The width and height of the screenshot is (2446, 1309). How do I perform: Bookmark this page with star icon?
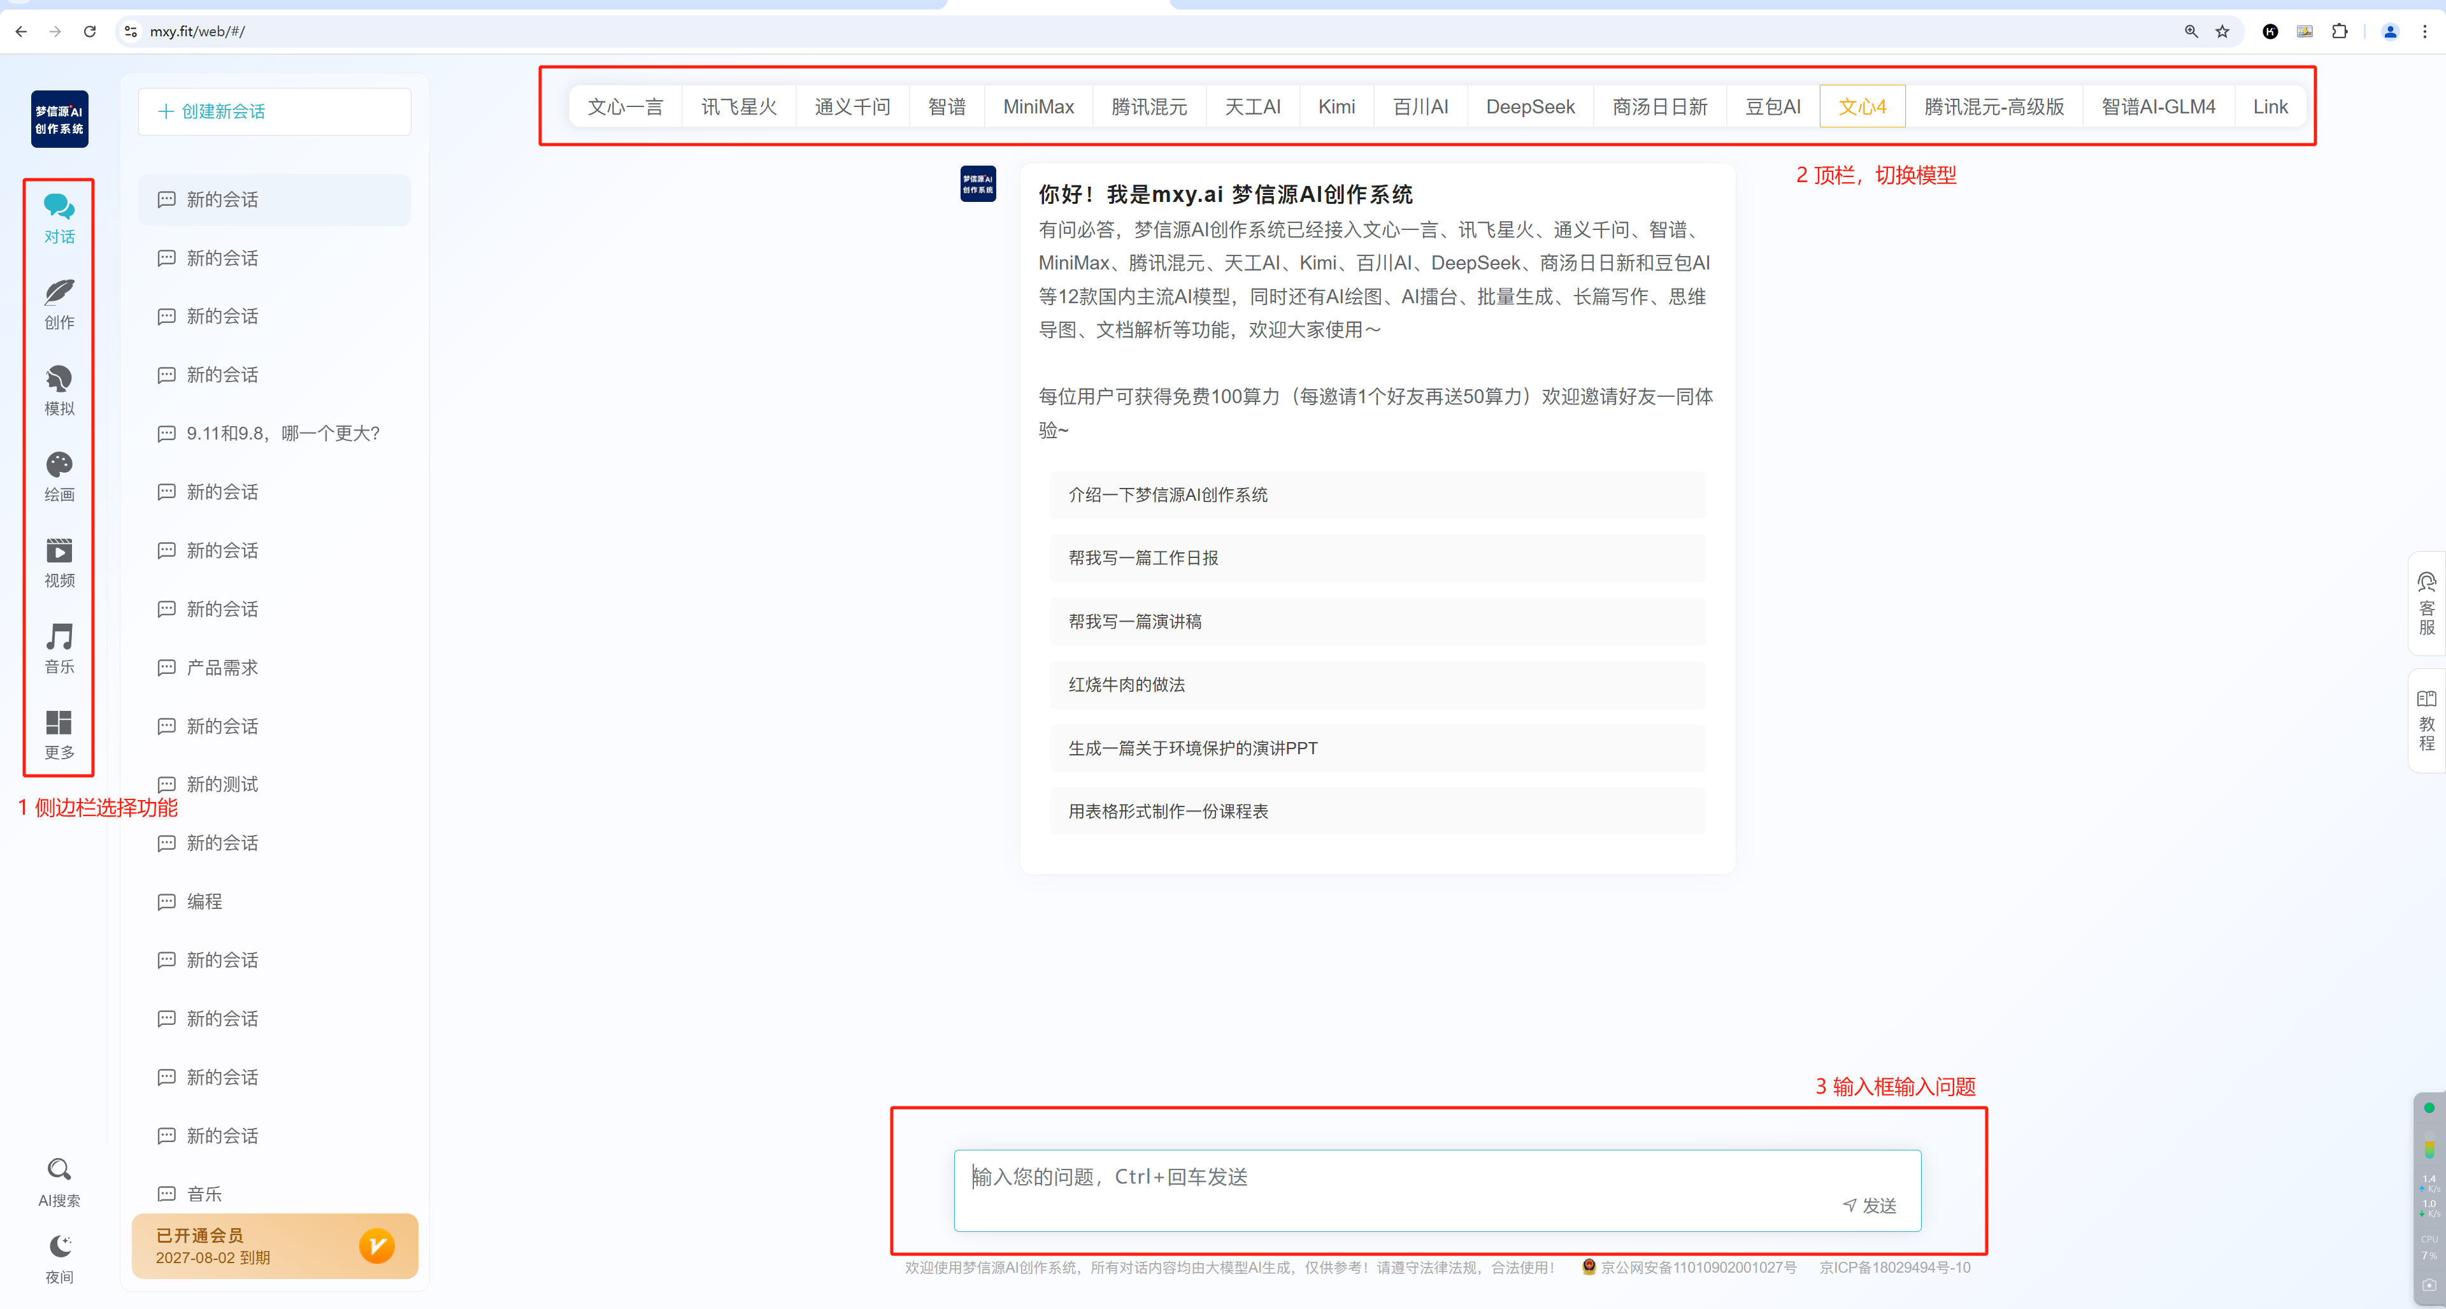click(2222, 31)
